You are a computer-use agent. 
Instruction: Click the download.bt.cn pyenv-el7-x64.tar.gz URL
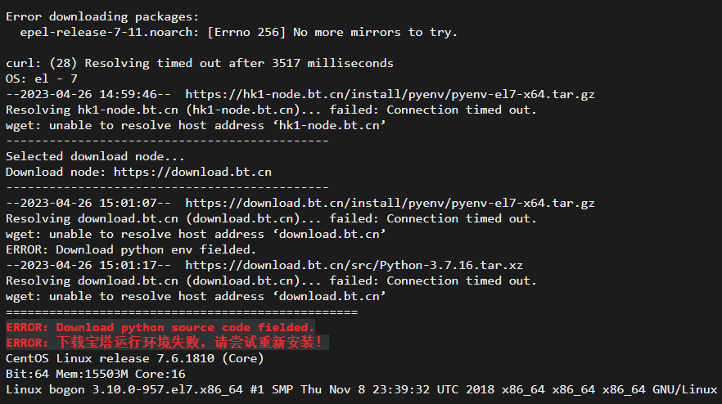(x=390, y=203)
